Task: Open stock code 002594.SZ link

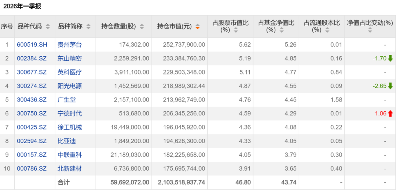Action: [x=32, y=141]
